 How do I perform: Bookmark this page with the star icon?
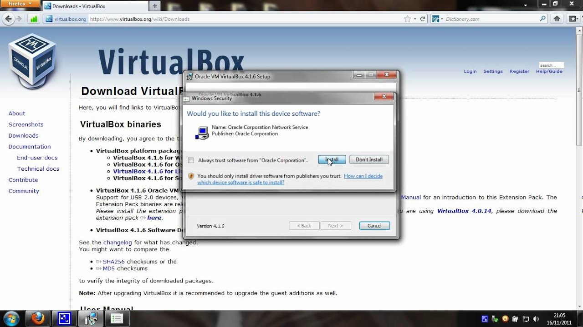tap(407, 19)
